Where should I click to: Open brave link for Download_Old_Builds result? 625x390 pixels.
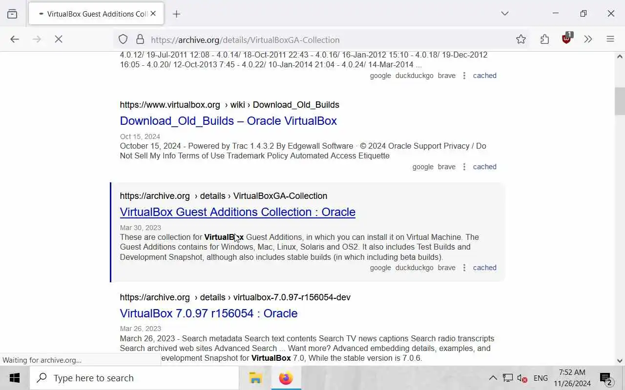click(x=446, y=167)
